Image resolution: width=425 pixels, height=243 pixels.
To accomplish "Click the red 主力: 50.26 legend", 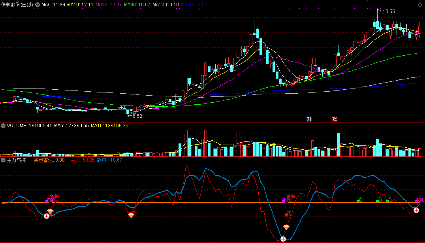I will pos(83,160).
